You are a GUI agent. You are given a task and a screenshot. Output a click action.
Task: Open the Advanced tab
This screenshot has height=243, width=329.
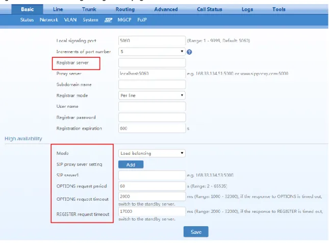(x=166, y=9)
